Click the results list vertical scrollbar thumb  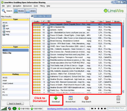coord(123,36)
